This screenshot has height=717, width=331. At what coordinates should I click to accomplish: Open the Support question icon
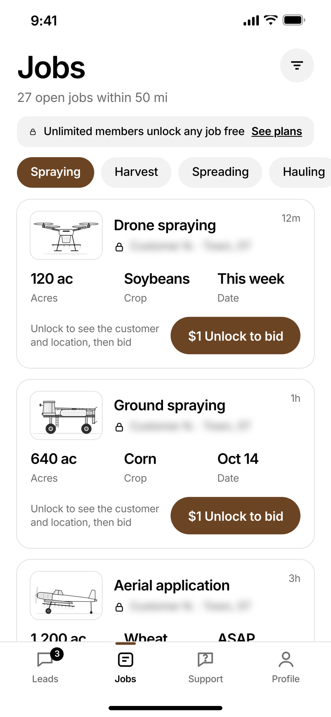[205, 659]
